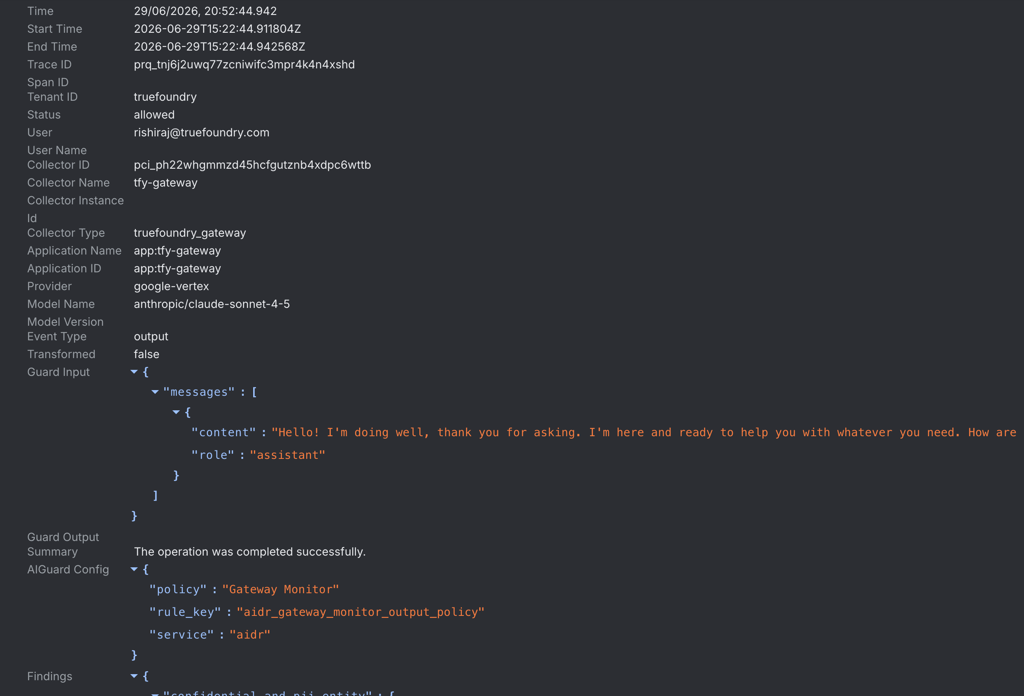Image resolution: width=1024 pixels, height=696 pixels.
Task: Click the Application Name value app:tfy-gateway
Action: point(178,251)
